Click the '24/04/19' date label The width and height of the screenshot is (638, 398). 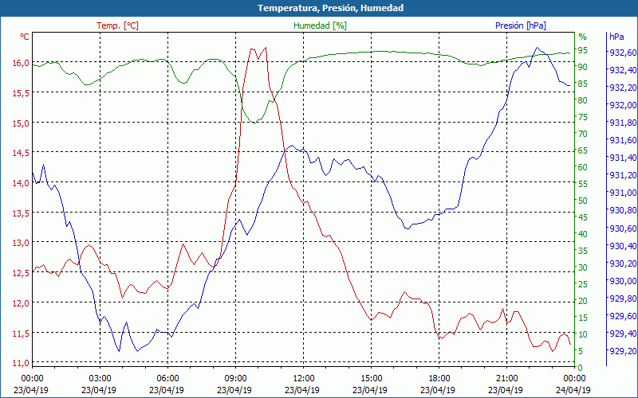[573, 390]
